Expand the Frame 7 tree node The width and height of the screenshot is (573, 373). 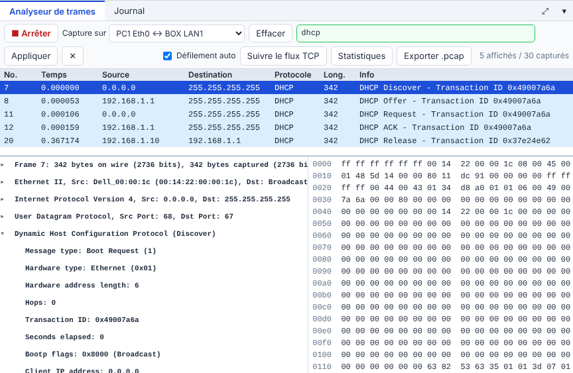point(3,165)
